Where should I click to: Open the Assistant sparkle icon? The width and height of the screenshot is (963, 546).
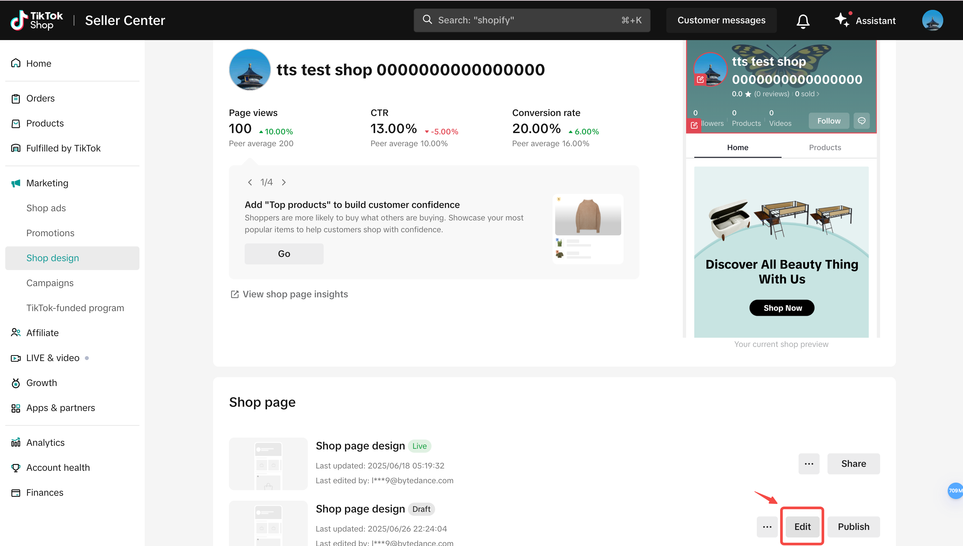pyautogui.click(x=842, y=19)
